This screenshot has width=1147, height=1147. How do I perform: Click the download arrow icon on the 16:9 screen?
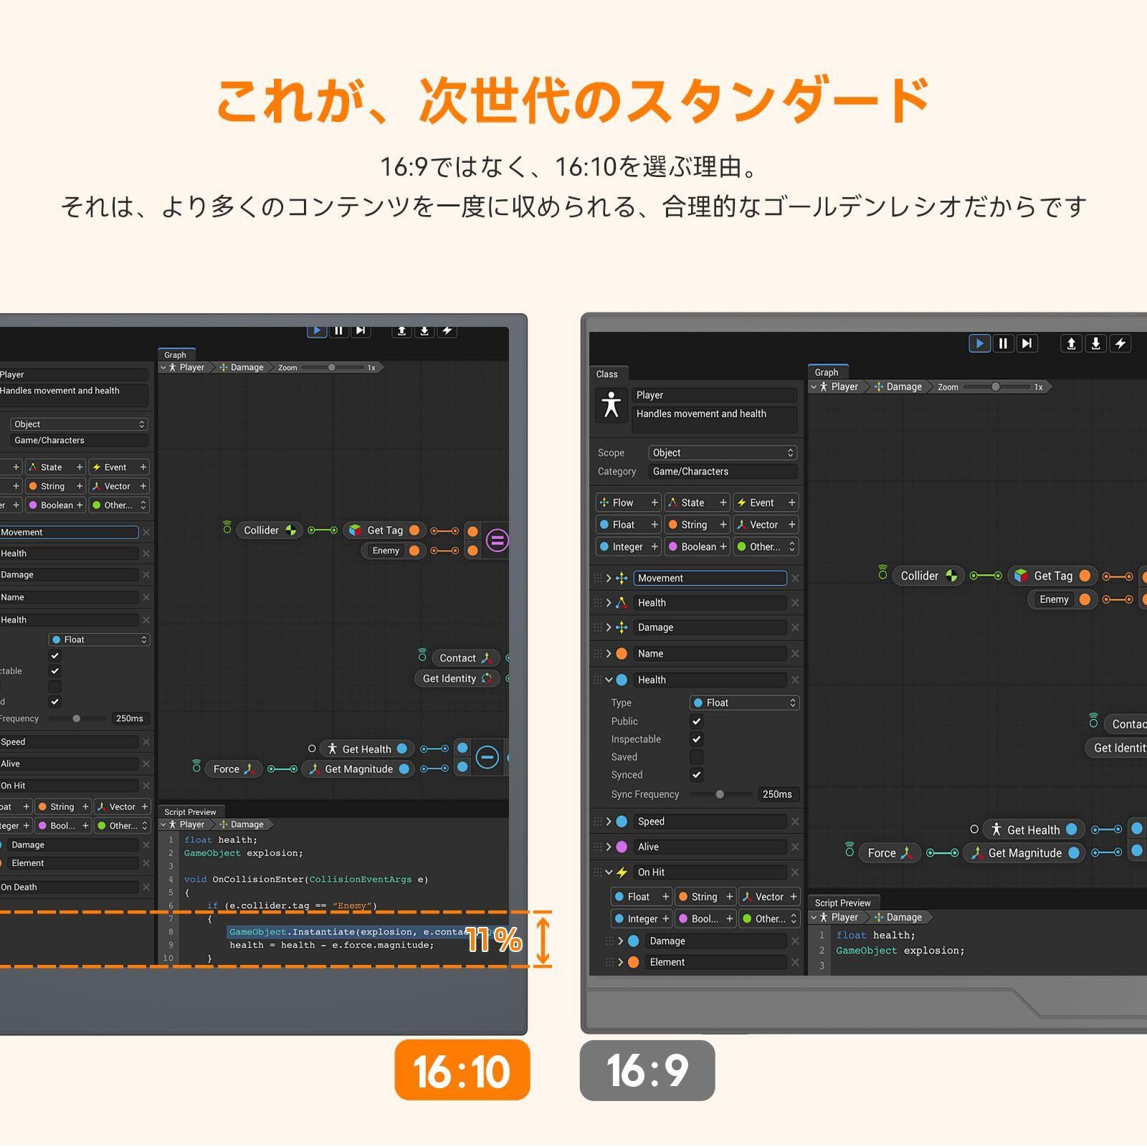[x=1095, y=343]
